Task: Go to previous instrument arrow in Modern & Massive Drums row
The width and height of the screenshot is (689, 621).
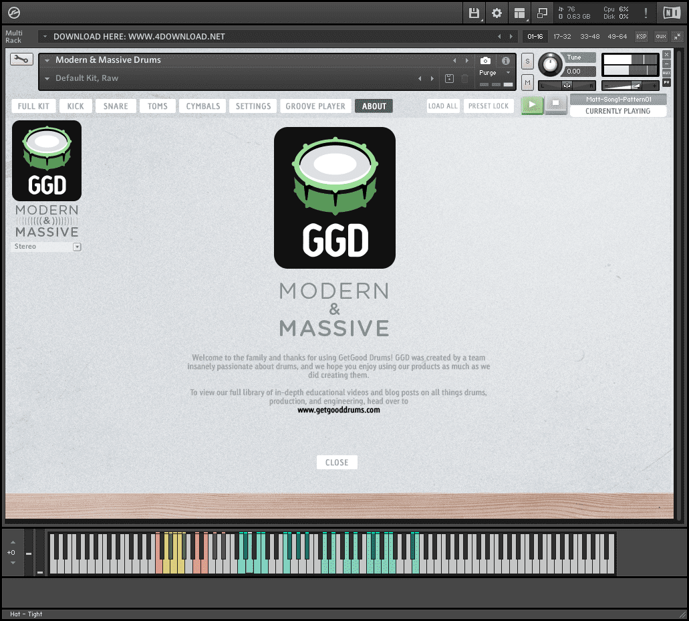Action: tap(454, 61)
